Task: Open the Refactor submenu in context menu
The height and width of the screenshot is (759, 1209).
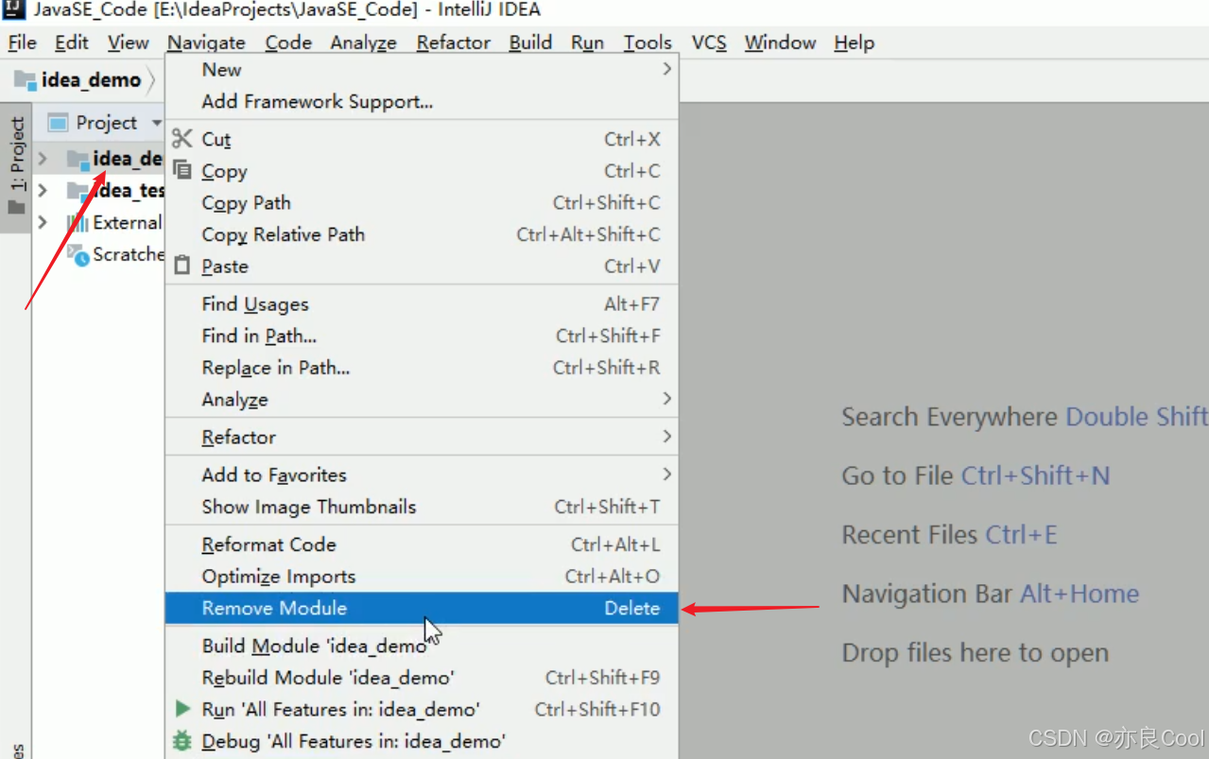Action: [422, 437]
